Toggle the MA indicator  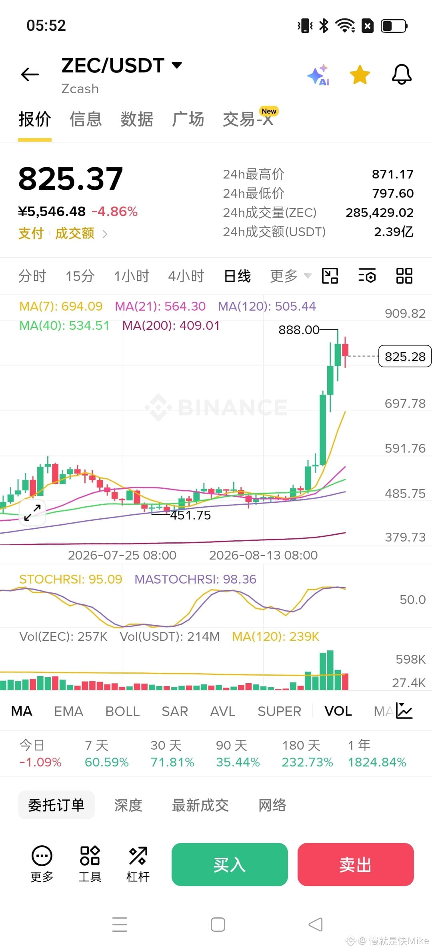click(22, 711)
